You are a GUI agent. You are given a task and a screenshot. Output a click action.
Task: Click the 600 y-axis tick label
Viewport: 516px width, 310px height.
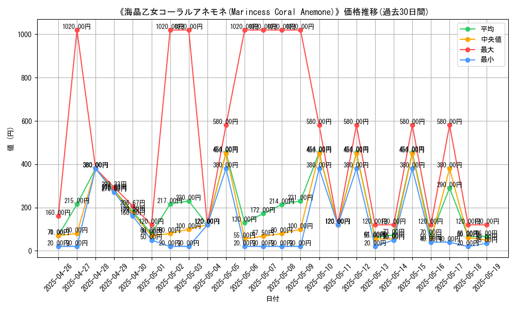(26, 121)
